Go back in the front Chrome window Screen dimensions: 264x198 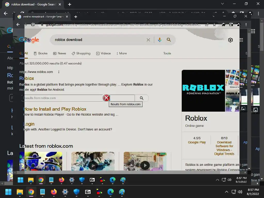18,24
